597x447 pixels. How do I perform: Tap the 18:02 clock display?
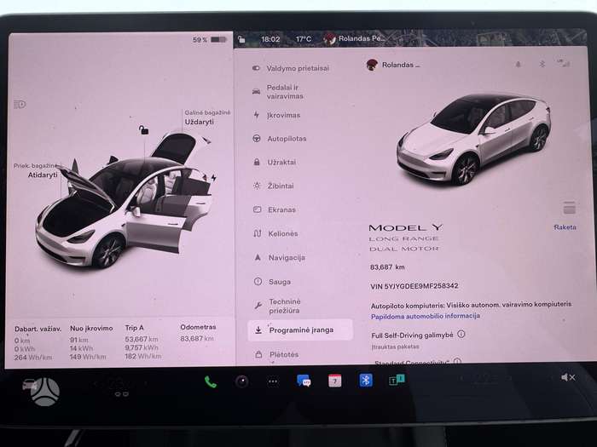270,39
